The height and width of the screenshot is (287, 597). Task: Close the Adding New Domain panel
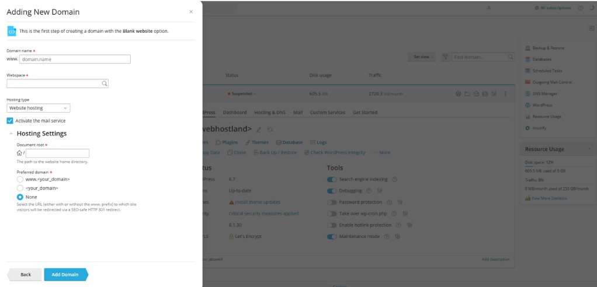click(x=190, y=12)
